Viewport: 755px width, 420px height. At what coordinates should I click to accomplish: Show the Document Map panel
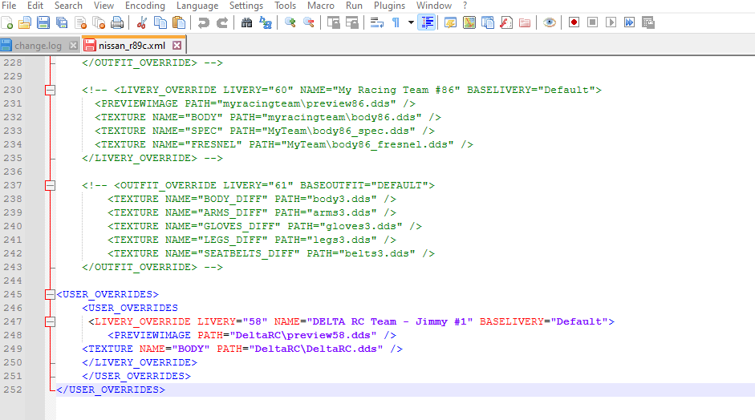point(469,22)
